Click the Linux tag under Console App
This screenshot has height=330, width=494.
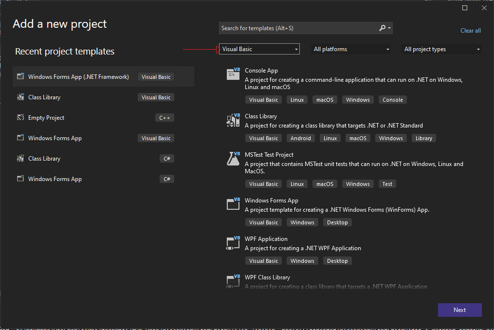click(296, 99)
